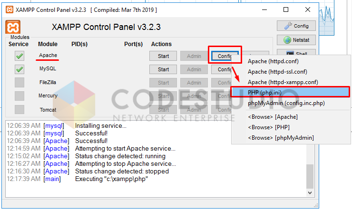Toggle the MySQL service checkbox

[x=20, y=69]
